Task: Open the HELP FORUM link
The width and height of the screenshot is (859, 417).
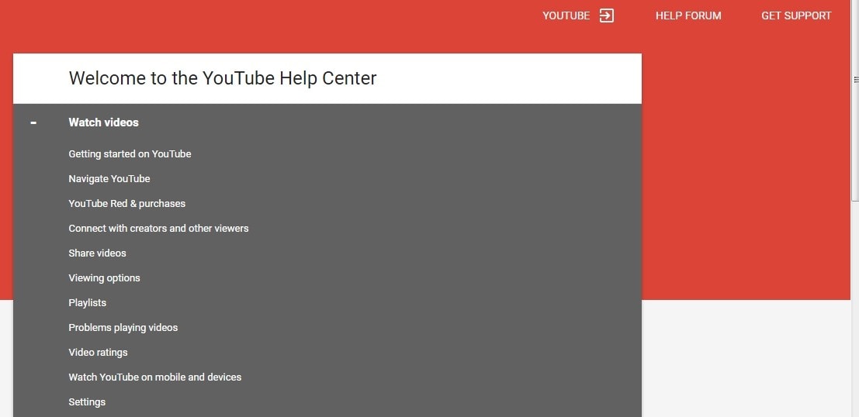Action: coord(688,16)
